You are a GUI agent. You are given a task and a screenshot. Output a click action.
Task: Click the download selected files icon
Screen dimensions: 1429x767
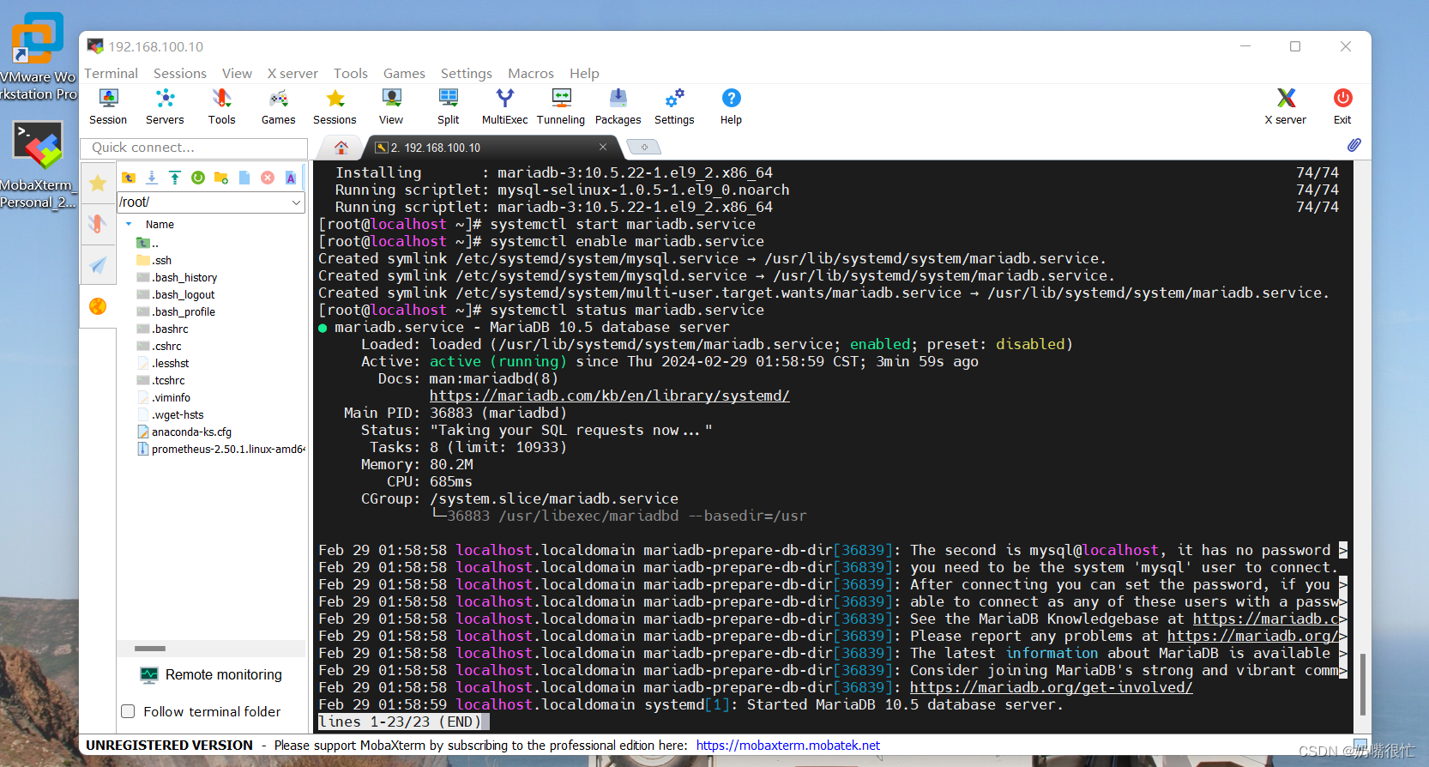pos(152,178)
